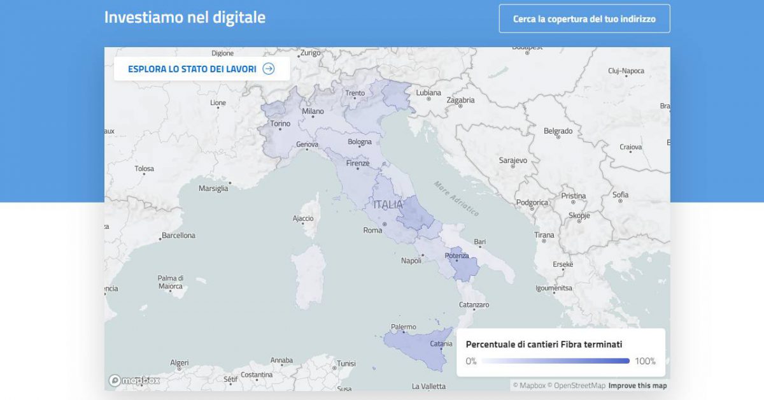
Task: Click the 'Potenza' city label
Action: 457,255
